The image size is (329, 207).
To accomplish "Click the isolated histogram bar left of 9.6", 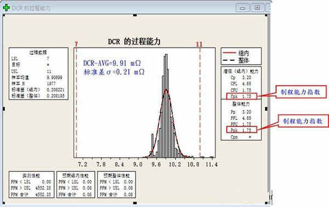I will pos(152,146).
